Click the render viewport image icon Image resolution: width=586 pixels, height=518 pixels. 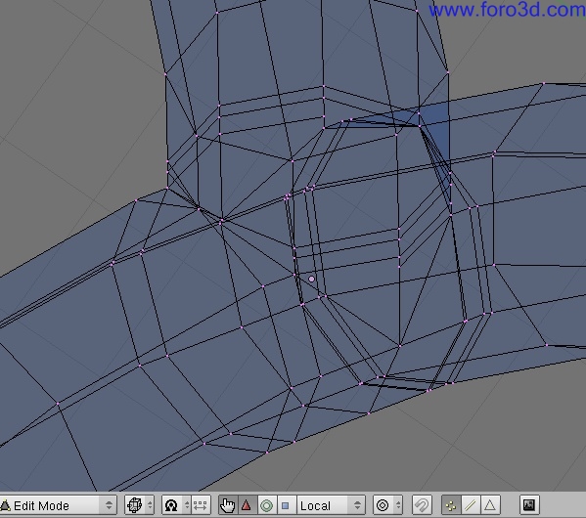(529, 505)
